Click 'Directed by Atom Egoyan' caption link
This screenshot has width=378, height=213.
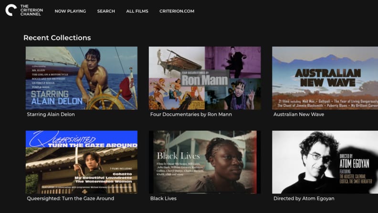pos(304,199)
